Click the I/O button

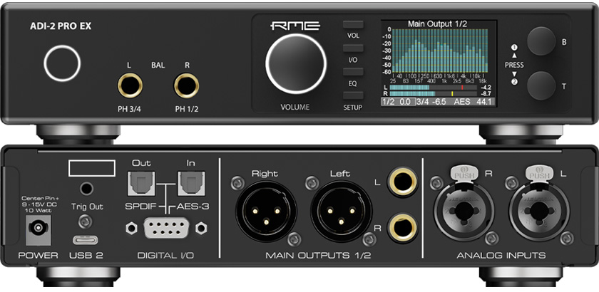click(x=353, y=48)
